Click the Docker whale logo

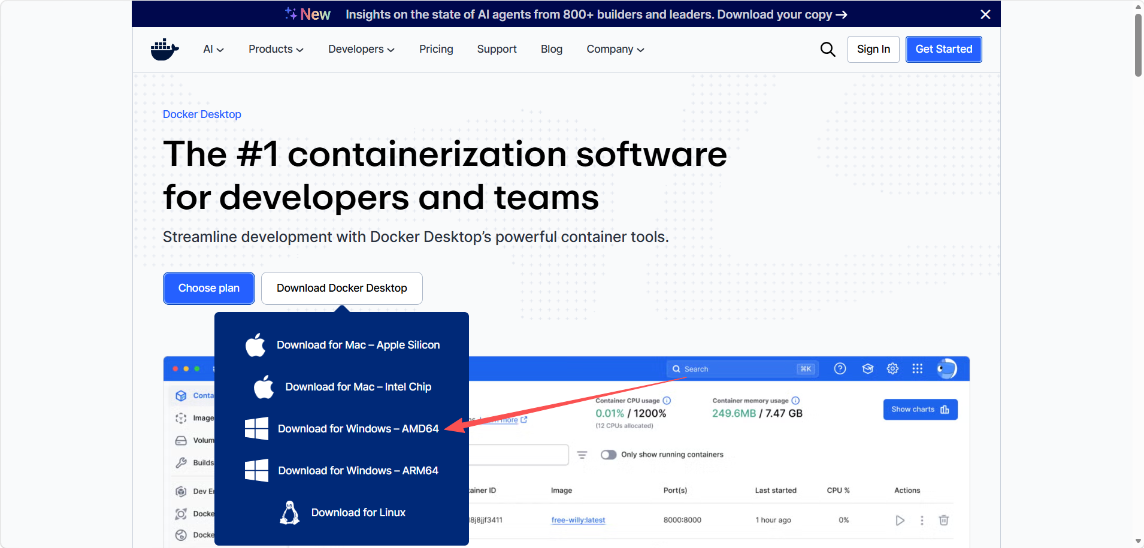165,49
